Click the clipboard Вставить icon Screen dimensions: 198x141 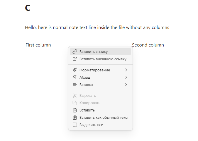[75, 110]
